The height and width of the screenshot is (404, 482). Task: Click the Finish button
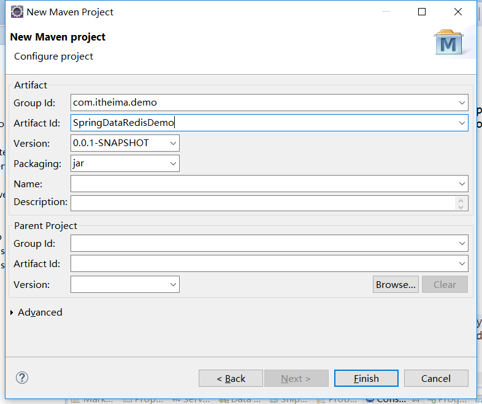pos(366,378)
